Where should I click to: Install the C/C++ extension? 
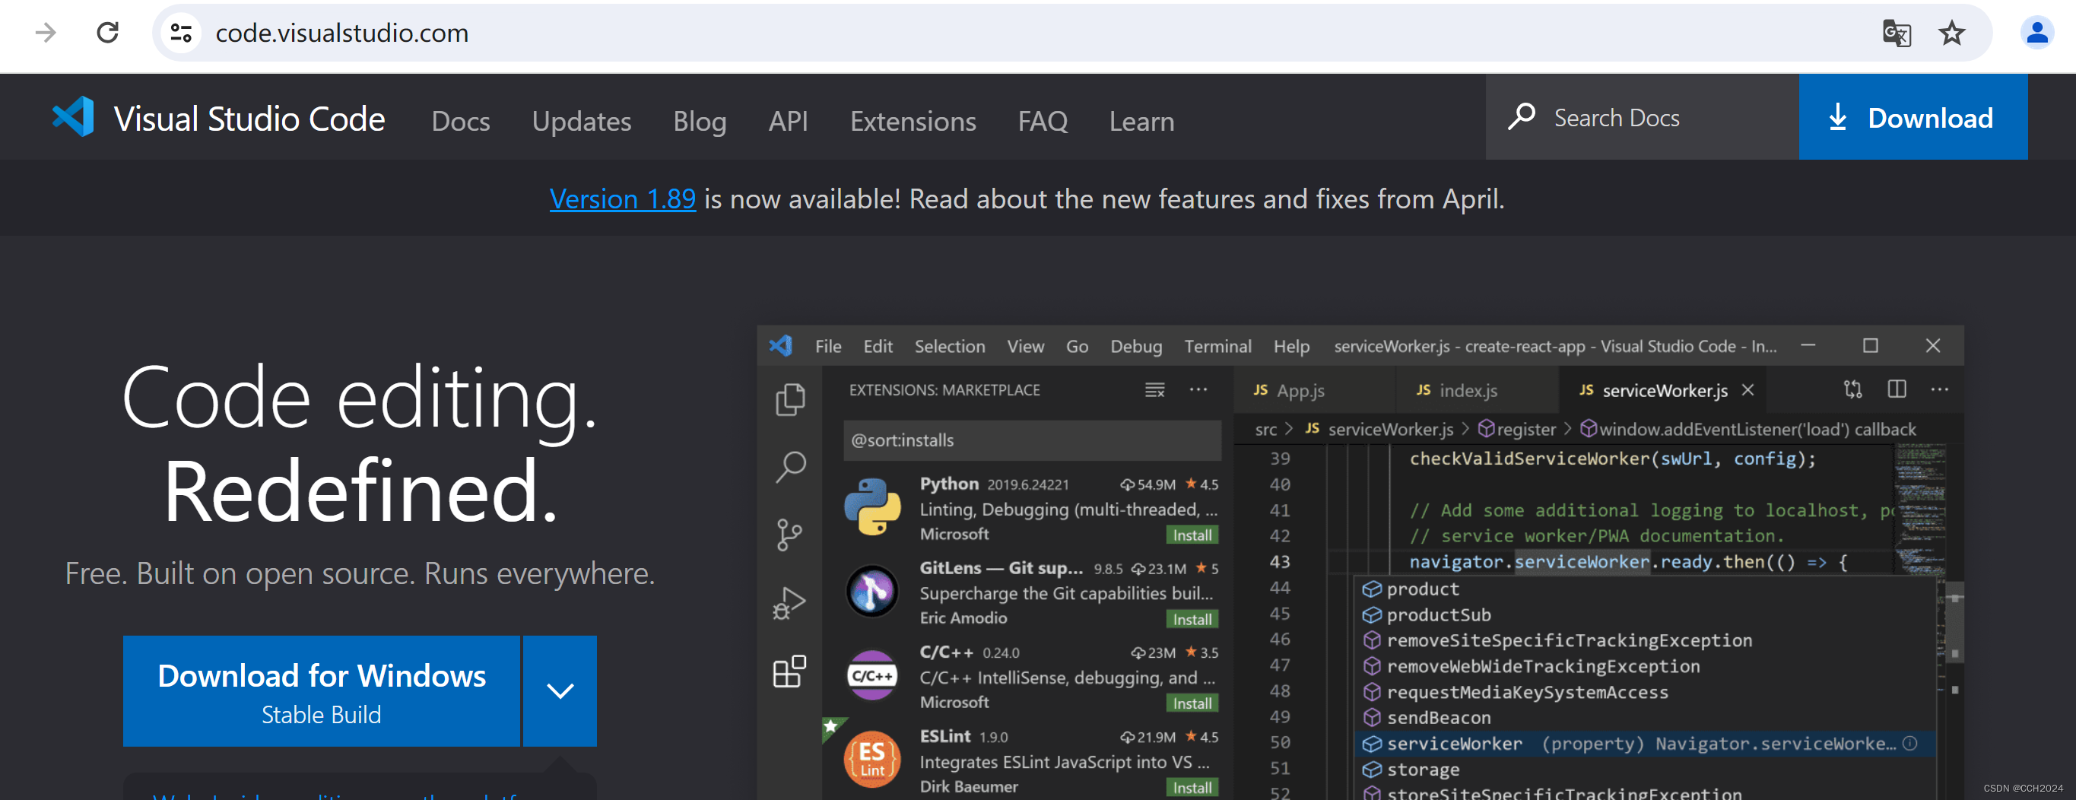(1192, 703)
